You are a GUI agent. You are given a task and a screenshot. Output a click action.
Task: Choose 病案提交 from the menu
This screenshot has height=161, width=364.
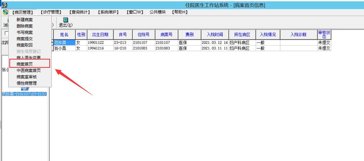[25, 39]
